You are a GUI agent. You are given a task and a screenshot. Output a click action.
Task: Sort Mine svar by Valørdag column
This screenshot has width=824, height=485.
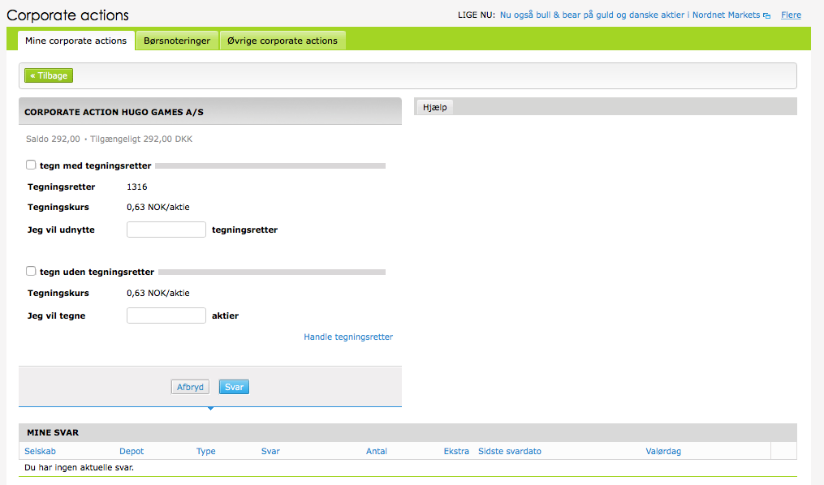pos(663,451)
